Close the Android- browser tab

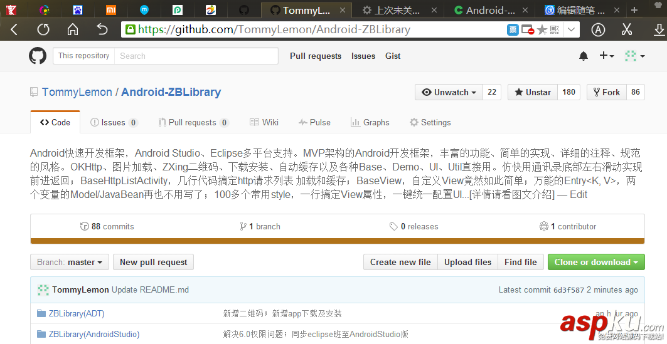tap(525, 10)
